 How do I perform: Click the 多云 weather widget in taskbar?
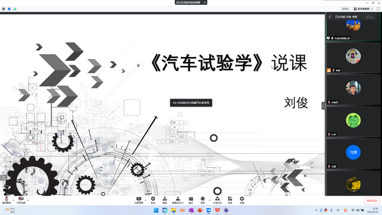tap(9, 211)
